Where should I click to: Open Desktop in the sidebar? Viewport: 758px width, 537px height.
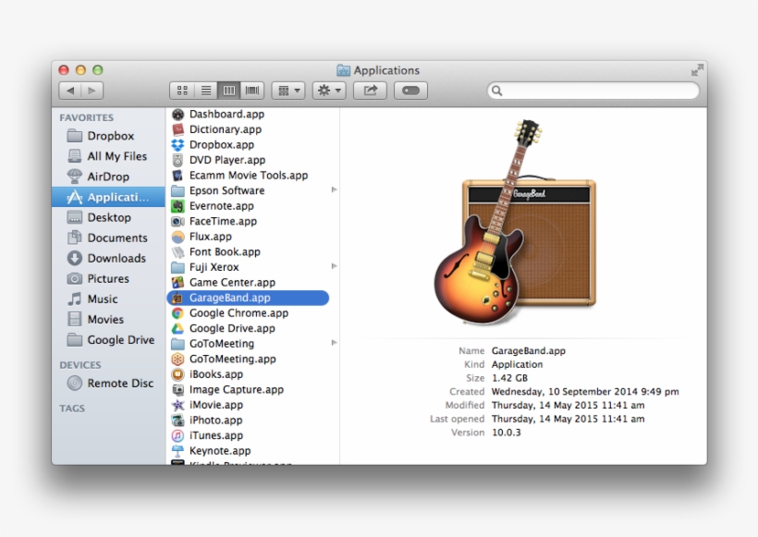[108, 217]
